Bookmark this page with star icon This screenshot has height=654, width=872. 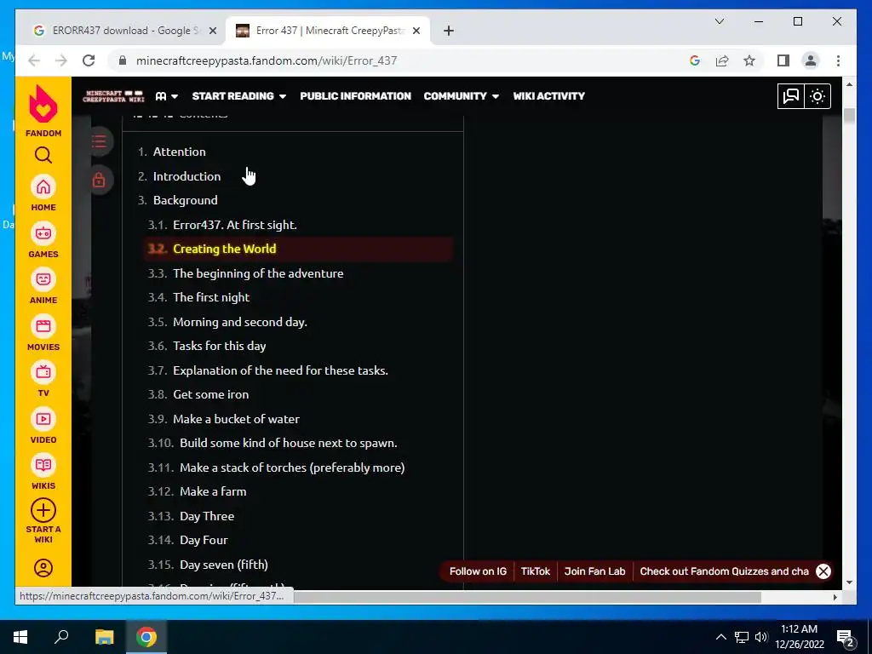[x=749, y=60]
